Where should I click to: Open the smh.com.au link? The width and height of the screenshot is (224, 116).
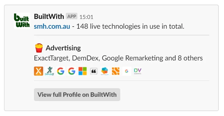pyautogui.click(x=52, y=26)
